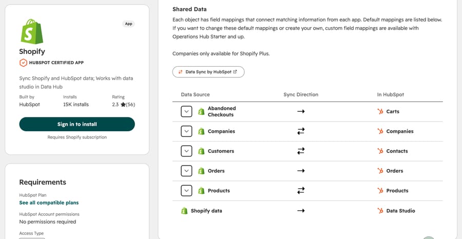Viewport: 462px width, 239px height.
Task: Click the Access Type label
Action: click(x=31, y=233)
